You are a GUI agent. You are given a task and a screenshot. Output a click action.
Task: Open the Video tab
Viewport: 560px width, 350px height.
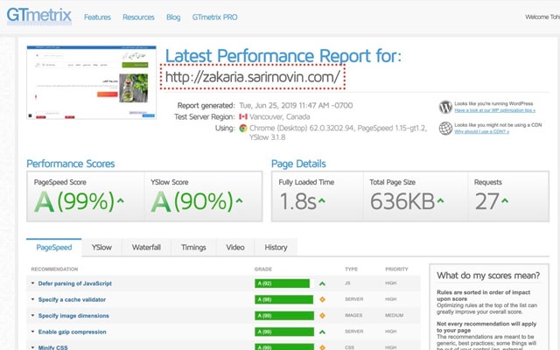[235, 247]
